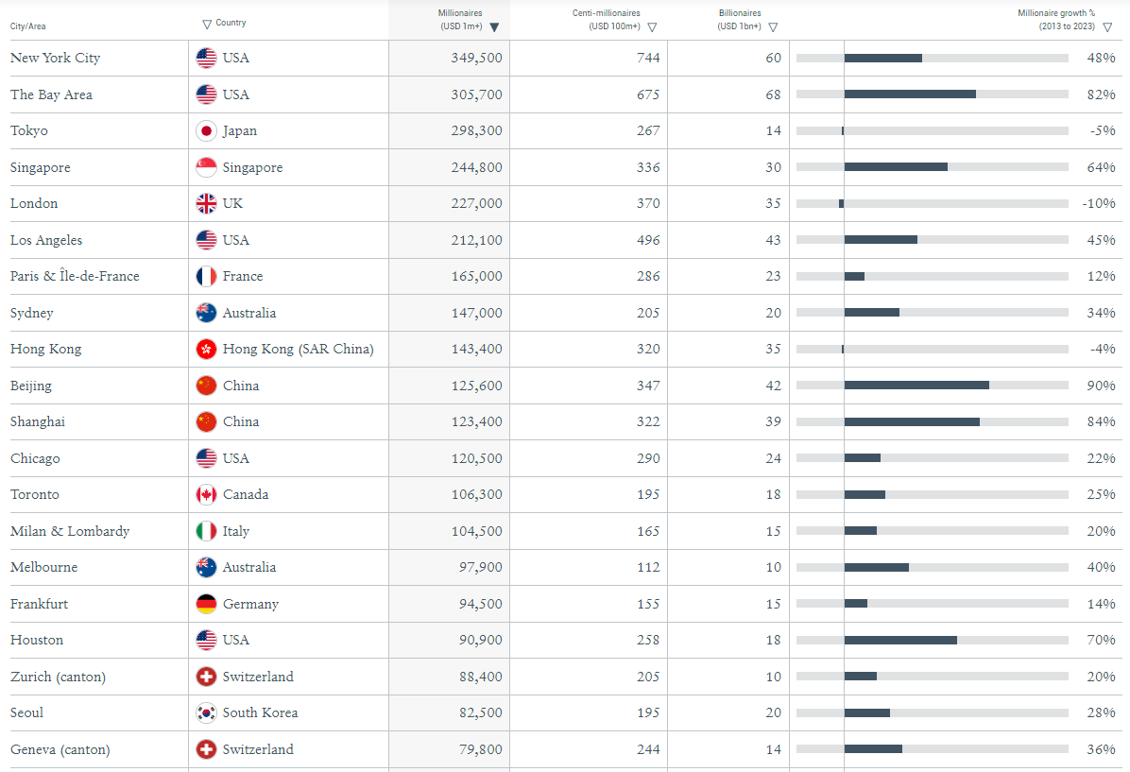Screen dimensions: 1130x772
Task: Click the USA flag next to New York City
Action: pos(206,58)
